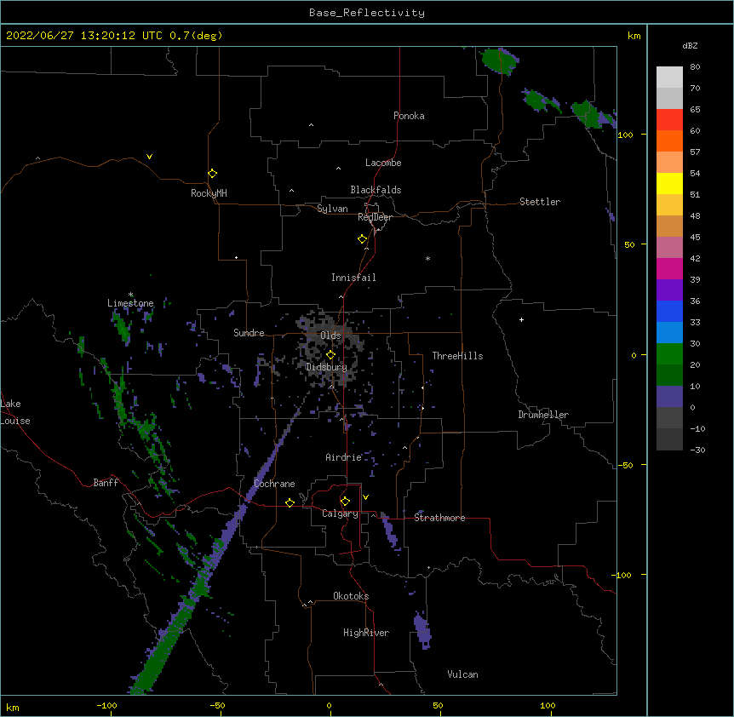Click the yellow marker above Calgary label
The image size is (734, 717).
pyautogui.click(x=345, y=502)
